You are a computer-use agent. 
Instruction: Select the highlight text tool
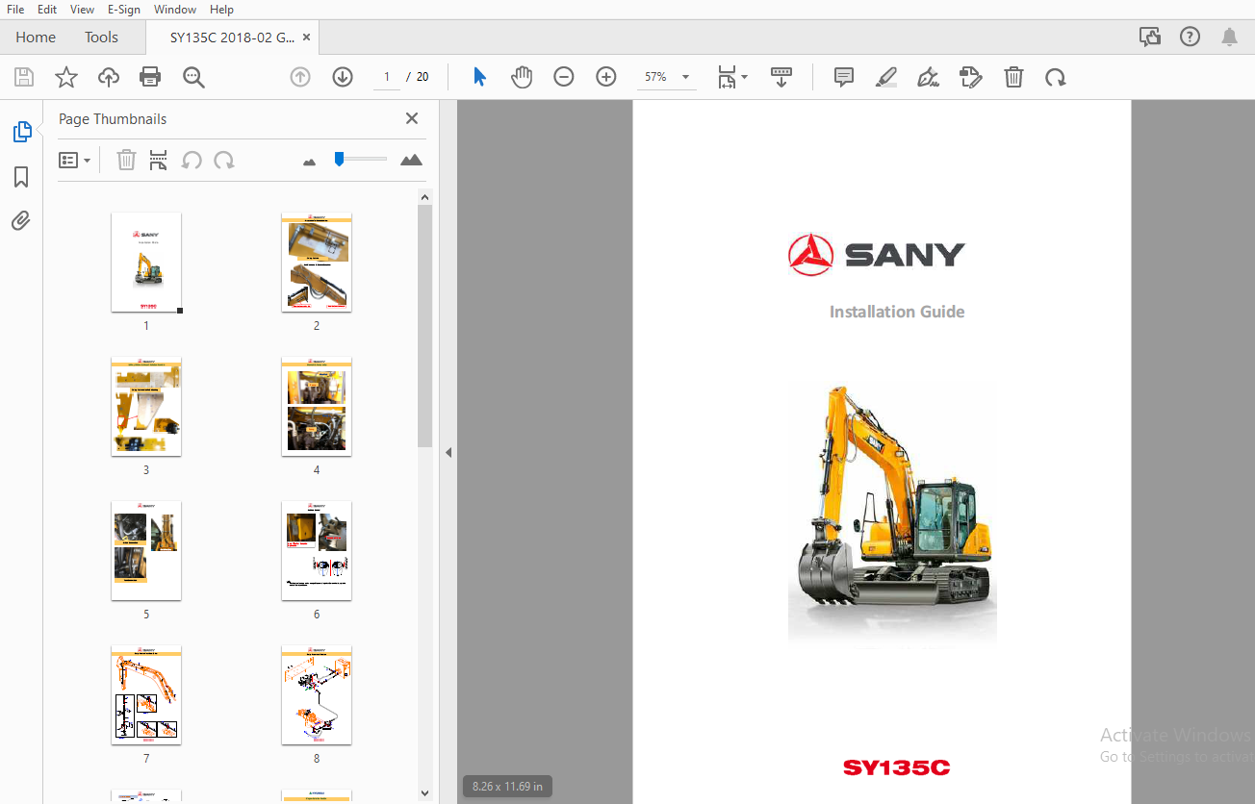click(886, 77)
